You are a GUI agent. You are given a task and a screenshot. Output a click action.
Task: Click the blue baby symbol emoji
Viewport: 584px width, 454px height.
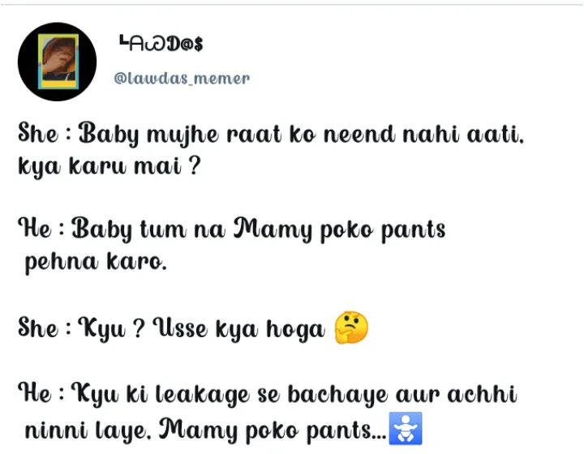pos(406,428)
